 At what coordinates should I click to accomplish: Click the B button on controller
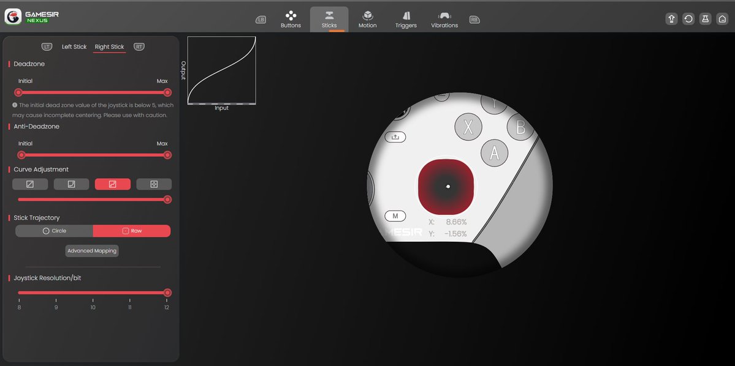pos(520,127)
